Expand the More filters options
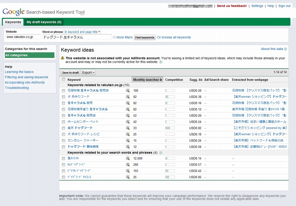 click(x=123, y=37)
